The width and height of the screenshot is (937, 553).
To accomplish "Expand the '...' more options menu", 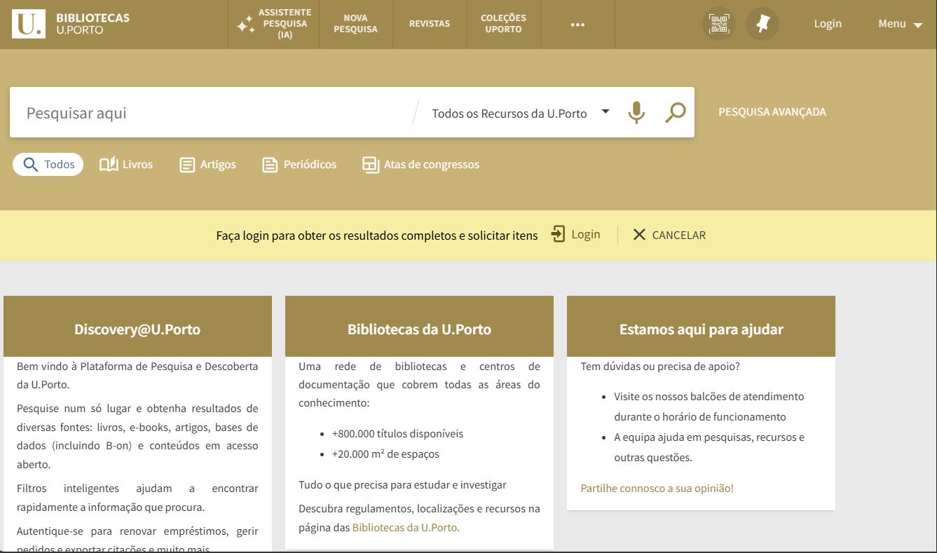I will point(577,23).
